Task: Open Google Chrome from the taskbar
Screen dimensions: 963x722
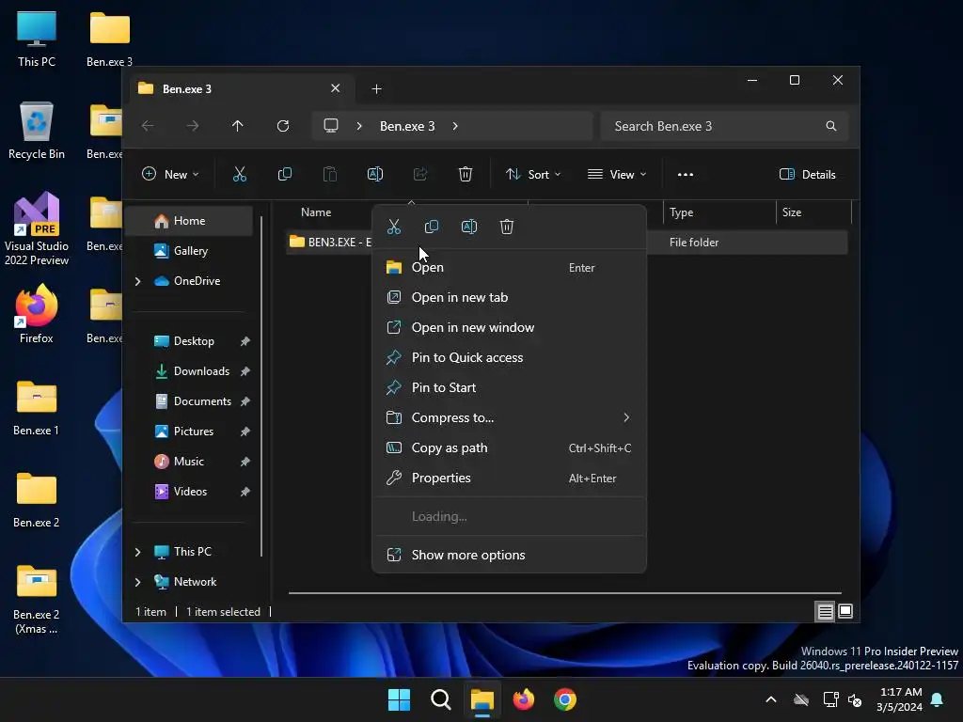Action: [565, 699]
